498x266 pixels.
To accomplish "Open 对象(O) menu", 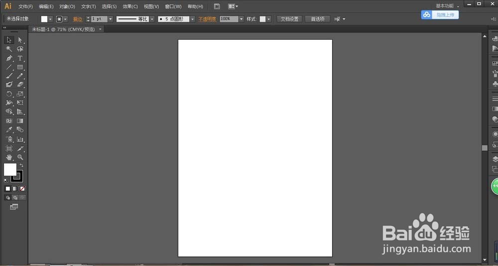I will (67, 6).
